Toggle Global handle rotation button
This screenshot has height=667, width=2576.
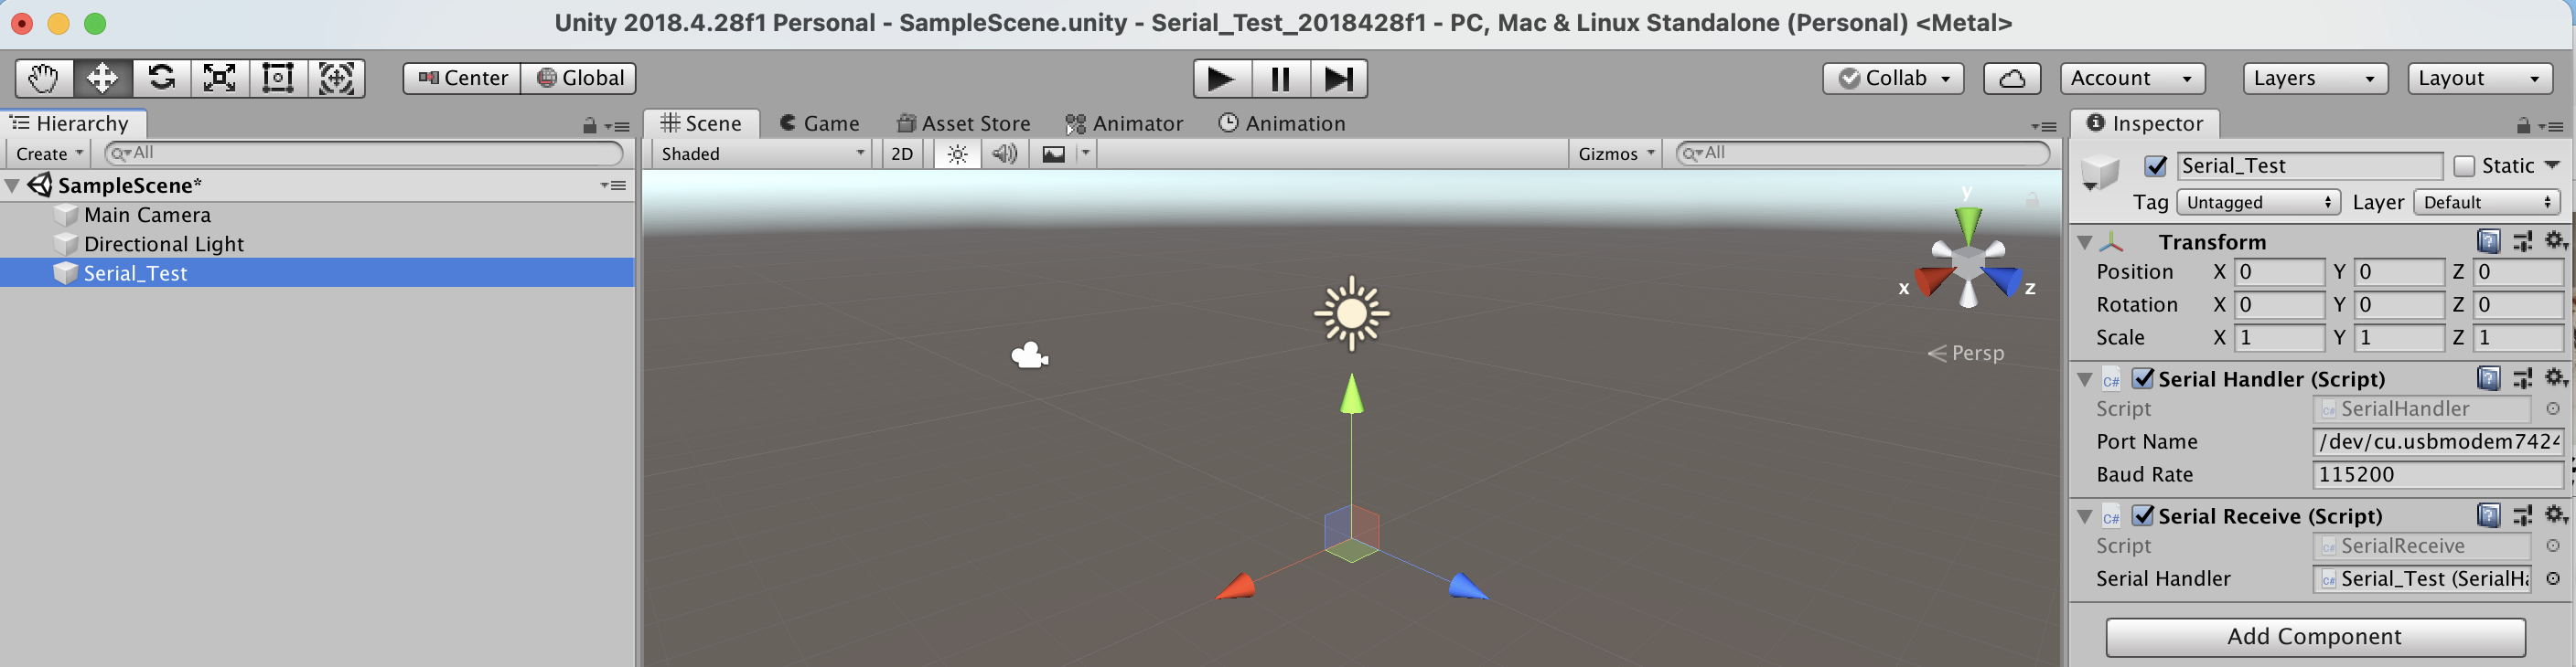(x=579, y=78)
